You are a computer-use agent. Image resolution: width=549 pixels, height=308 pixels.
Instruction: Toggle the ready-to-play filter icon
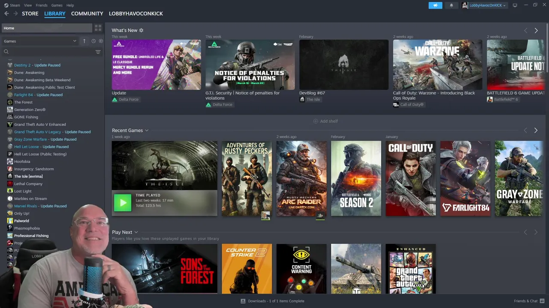pos(101,41)
